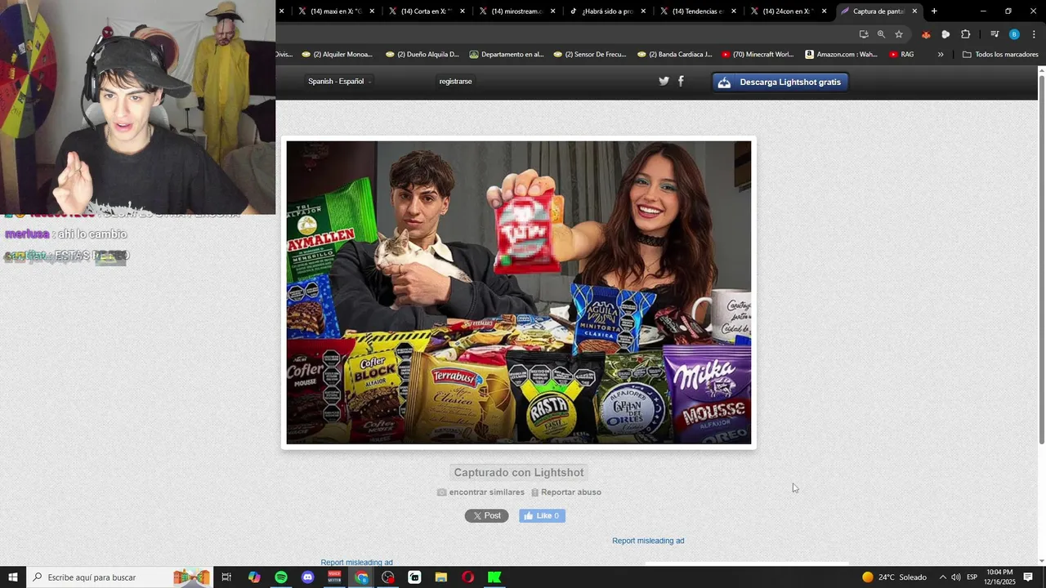
Task: Open Lightshot's Twitter page via the bird icon
Action: pos(664,81)
